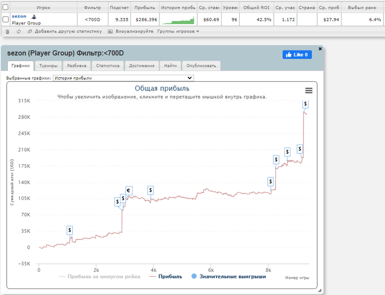This screenshot has height=295, width=385.
Task: Expand the 'Группы игроков' dropdown
Action: tap(178, 31)
